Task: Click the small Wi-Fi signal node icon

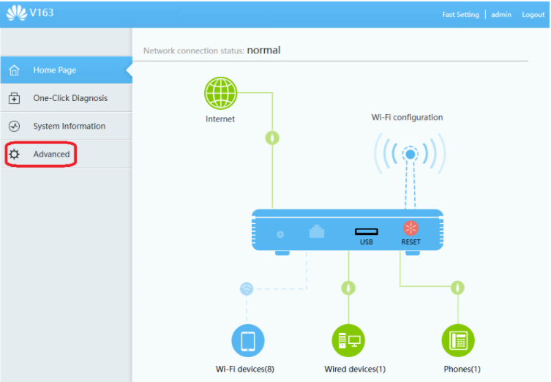Action: point(247,289)
